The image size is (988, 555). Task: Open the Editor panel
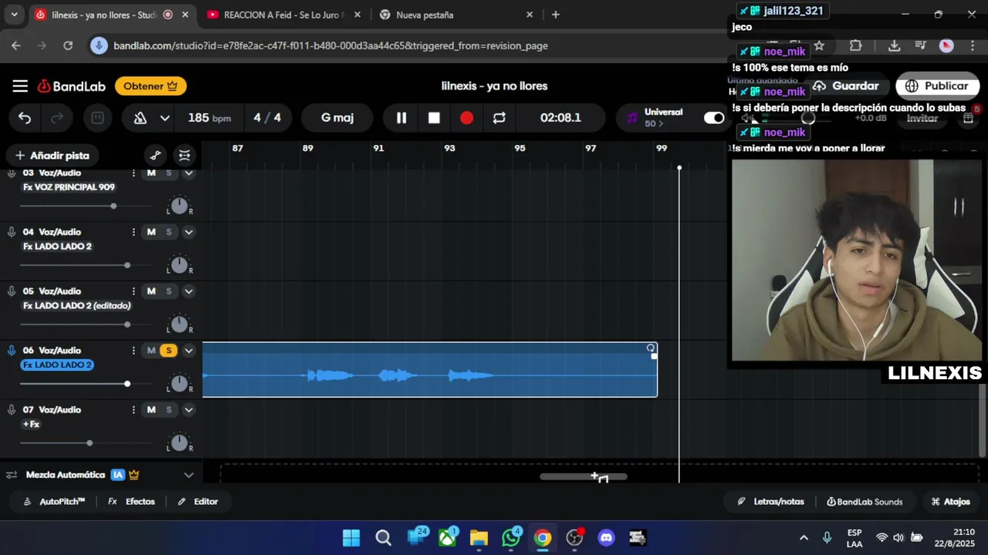pyautogui.click(x=198, y=502)
